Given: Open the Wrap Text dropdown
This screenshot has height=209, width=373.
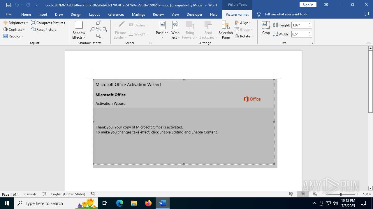Looking at the screenshot, I should point(175,30).
